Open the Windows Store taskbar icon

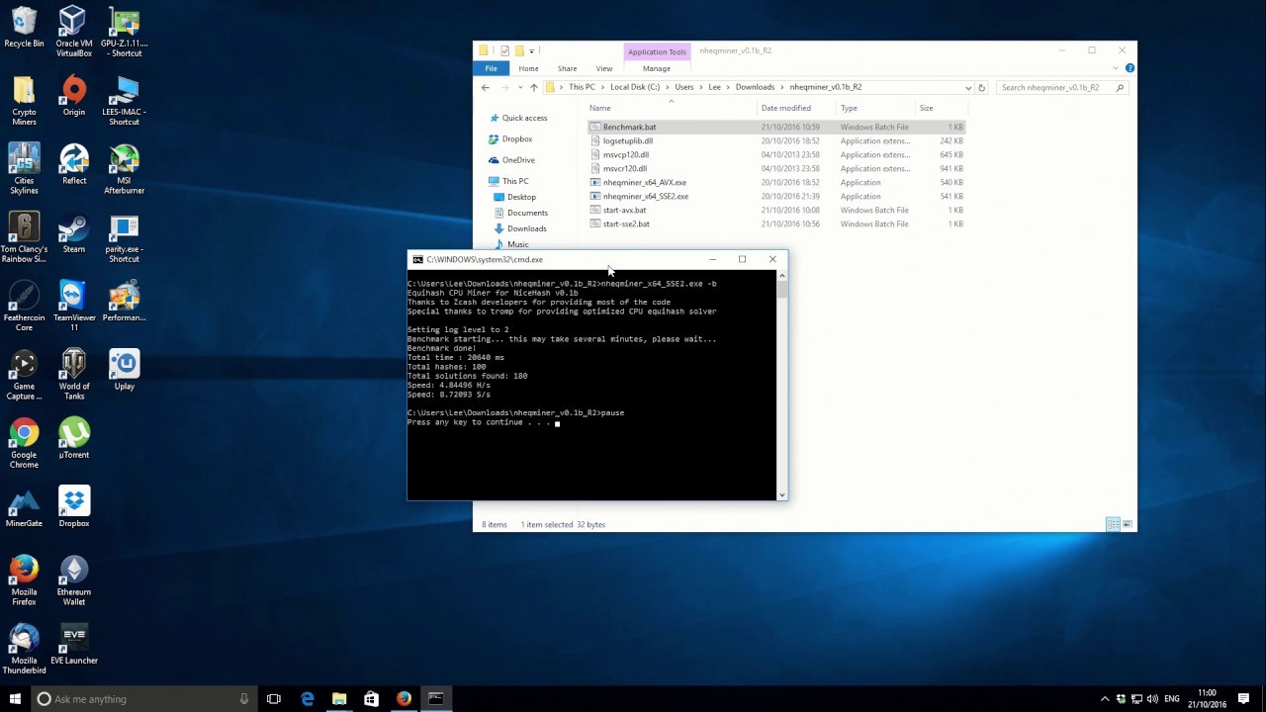371,699
